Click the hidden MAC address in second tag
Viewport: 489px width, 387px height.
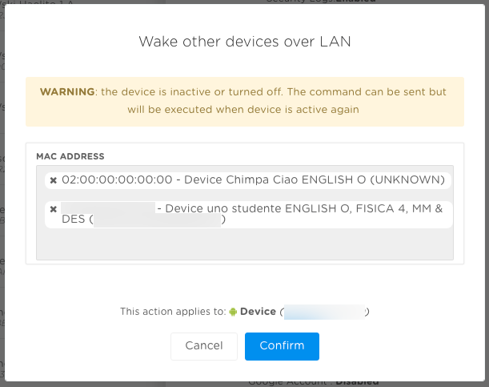pos(108,208)
